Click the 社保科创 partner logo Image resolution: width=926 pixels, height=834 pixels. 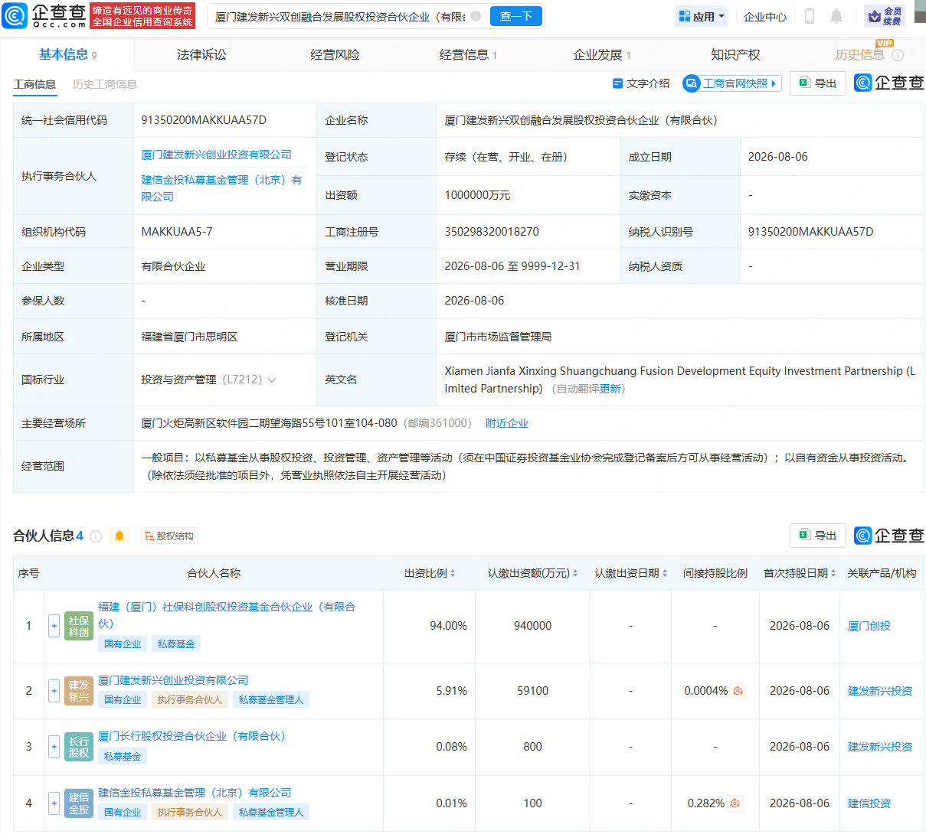(x=78, y=626)
